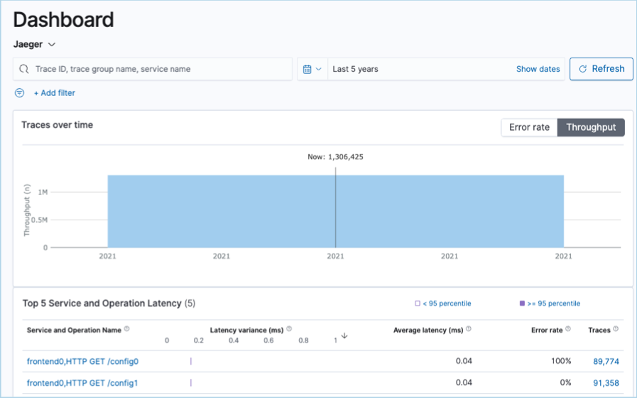Open the 91,358 traces link

[607, 382]
